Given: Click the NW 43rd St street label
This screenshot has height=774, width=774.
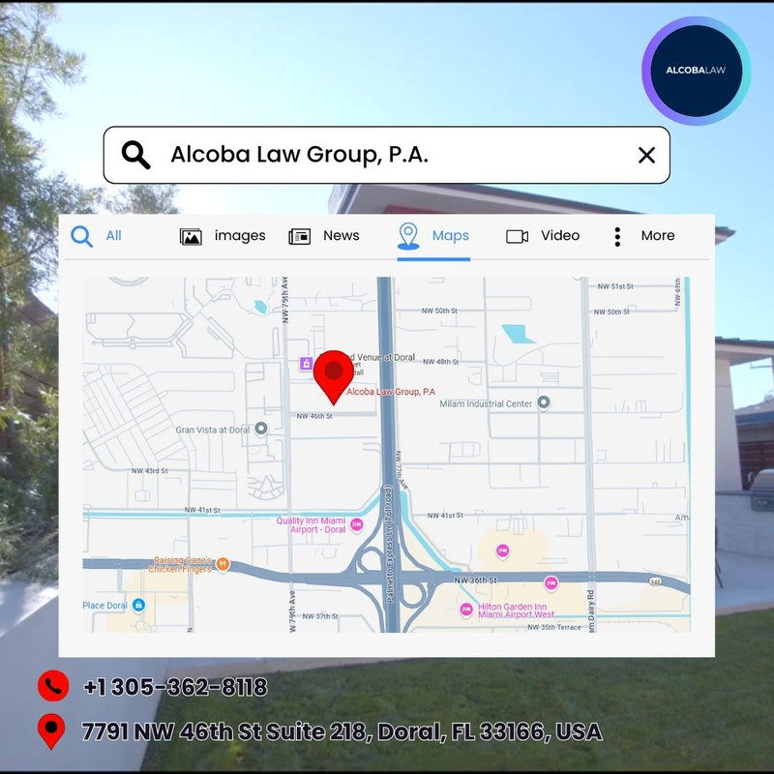Looking at the screenshot, I should (150, 471).
